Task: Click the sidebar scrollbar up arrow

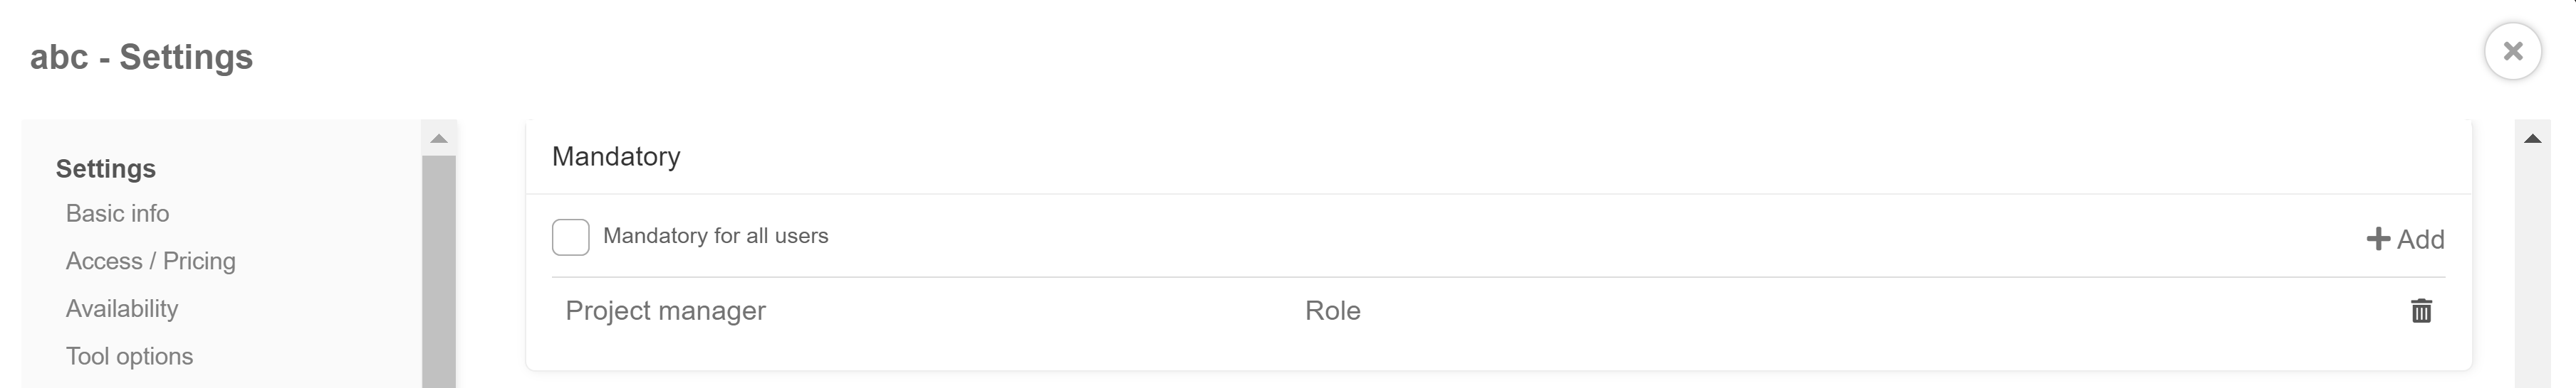Action: [439, 138]
